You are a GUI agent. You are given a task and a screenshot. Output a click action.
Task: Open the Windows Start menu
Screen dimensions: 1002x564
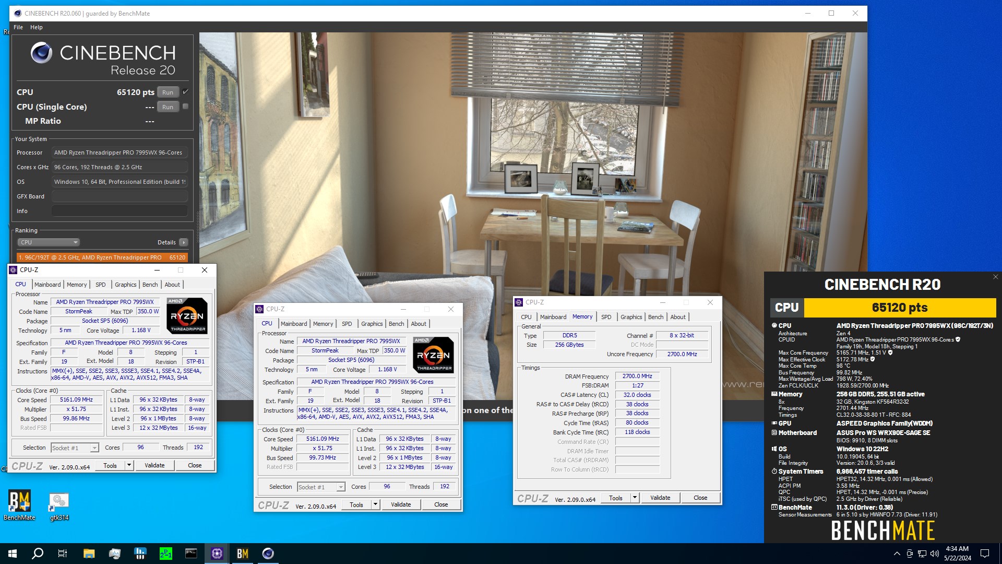(13, 554)
